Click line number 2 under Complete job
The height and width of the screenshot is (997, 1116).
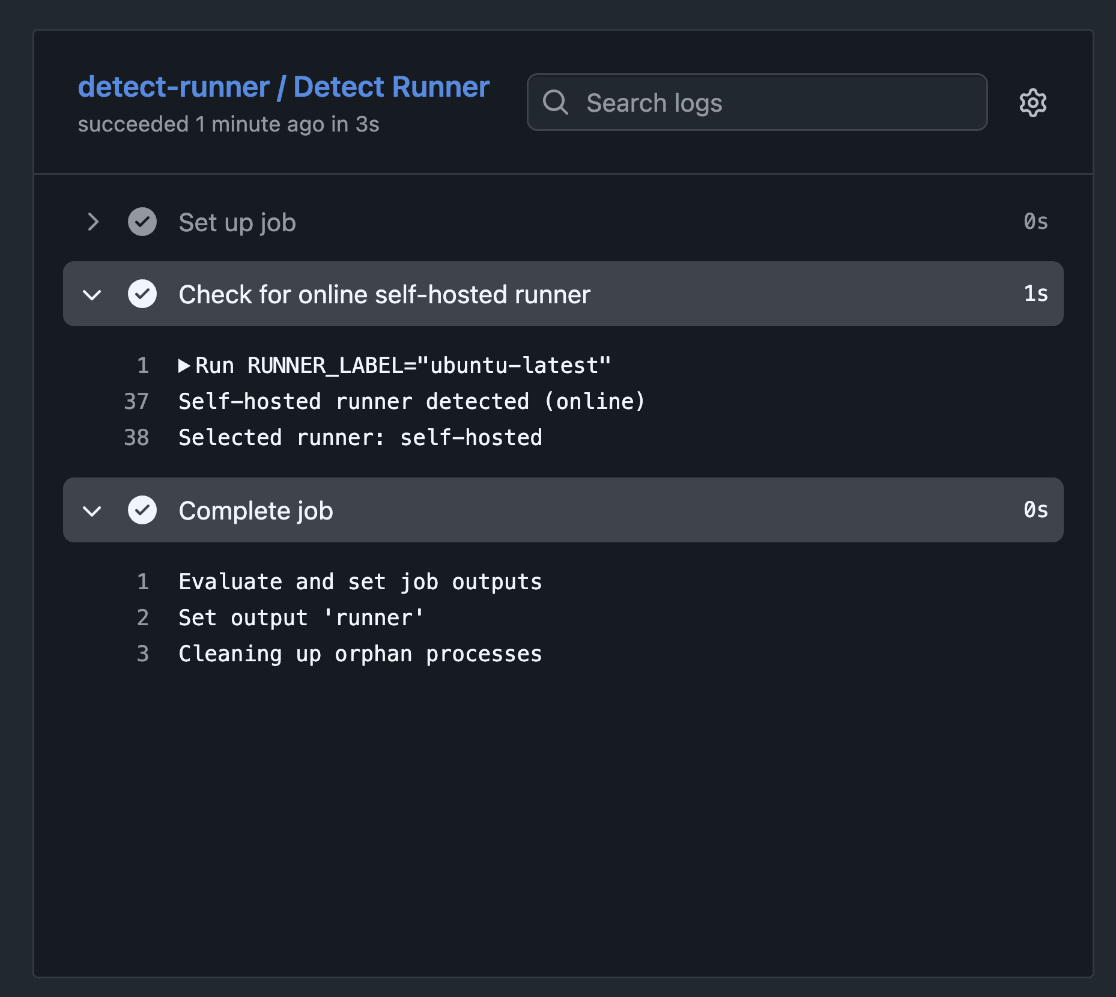pos(142,618)
